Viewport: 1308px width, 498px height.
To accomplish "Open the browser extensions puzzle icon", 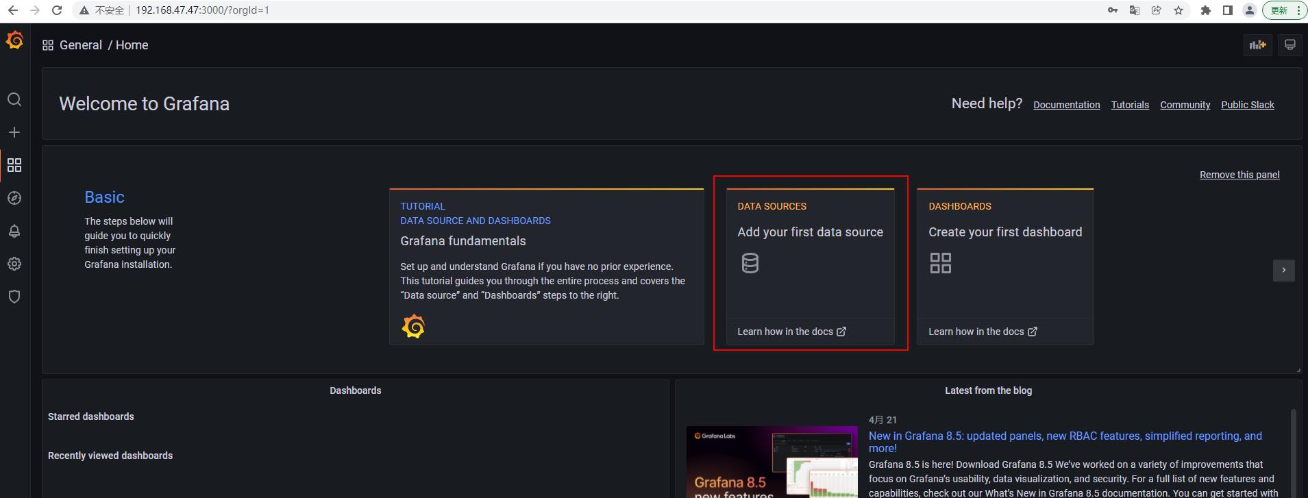I will point(1206,10).
